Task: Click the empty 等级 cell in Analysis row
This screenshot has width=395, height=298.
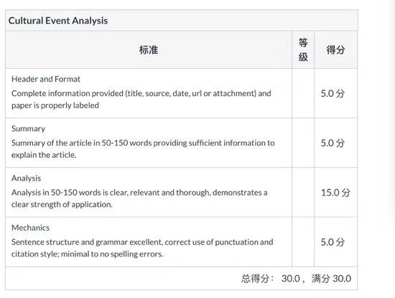Action: click(303, 192)
